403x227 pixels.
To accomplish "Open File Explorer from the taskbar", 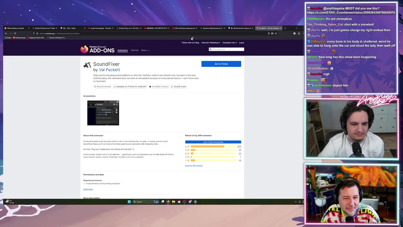I will coord(173,202).
